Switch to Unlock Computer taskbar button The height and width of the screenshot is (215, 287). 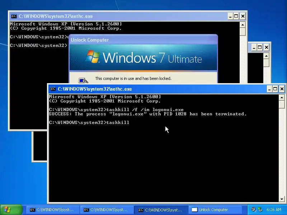pyautogui.click(x=216, y=210)
